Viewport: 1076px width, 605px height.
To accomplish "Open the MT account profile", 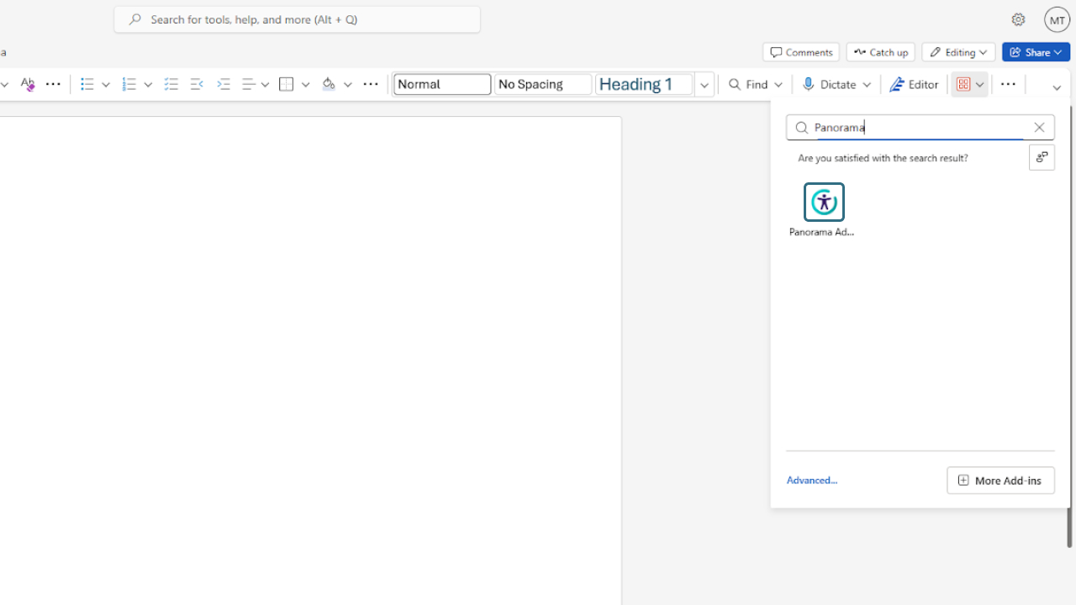I will 1057,19.
